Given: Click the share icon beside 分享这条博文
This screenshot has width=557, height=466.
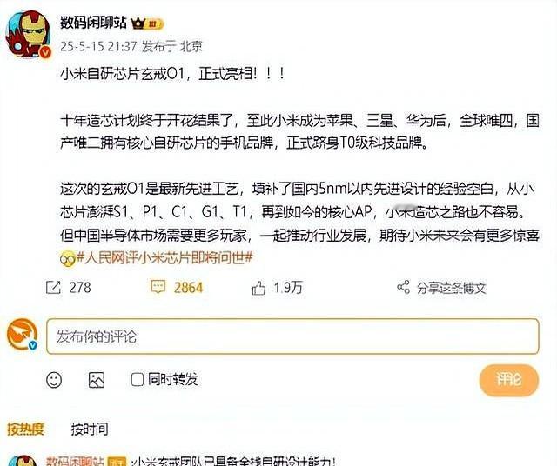Looking at the screenshot, I should coord(403,287).
